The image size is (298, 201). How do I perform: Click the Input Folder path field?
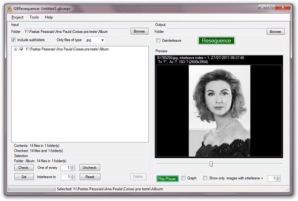[x=76, y=31]
